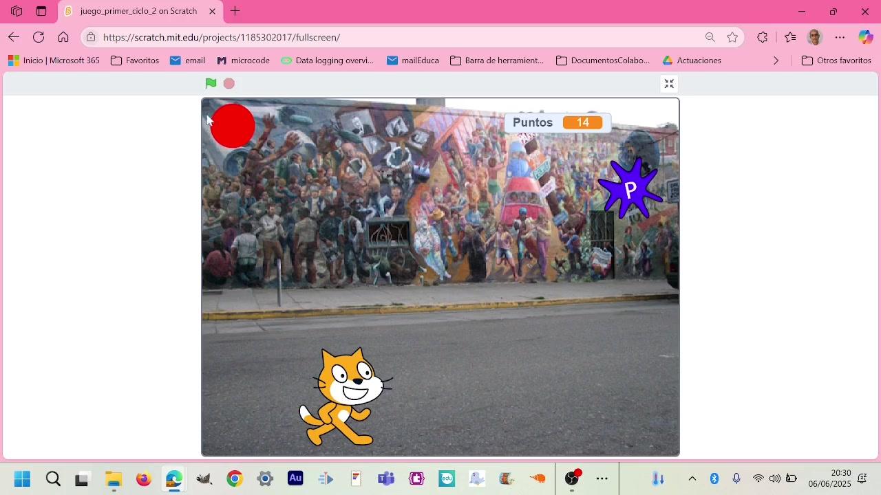Reload the Scratch project page
881x495 pixels.
pyautogui.click(x=39, y=37)
